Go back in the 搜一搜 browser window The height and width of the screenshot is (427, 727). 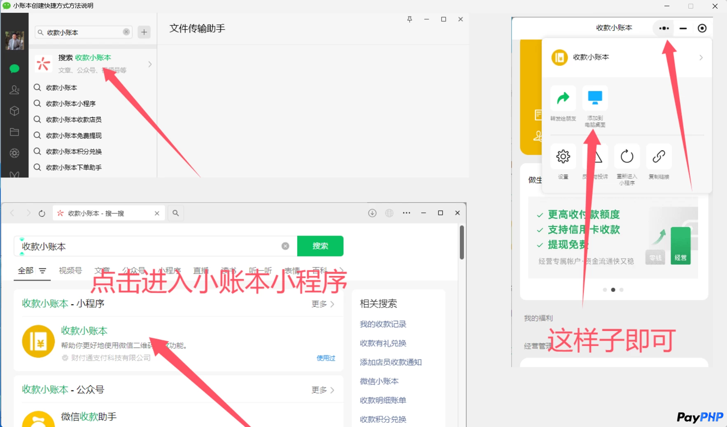click(x=12, y=213)
